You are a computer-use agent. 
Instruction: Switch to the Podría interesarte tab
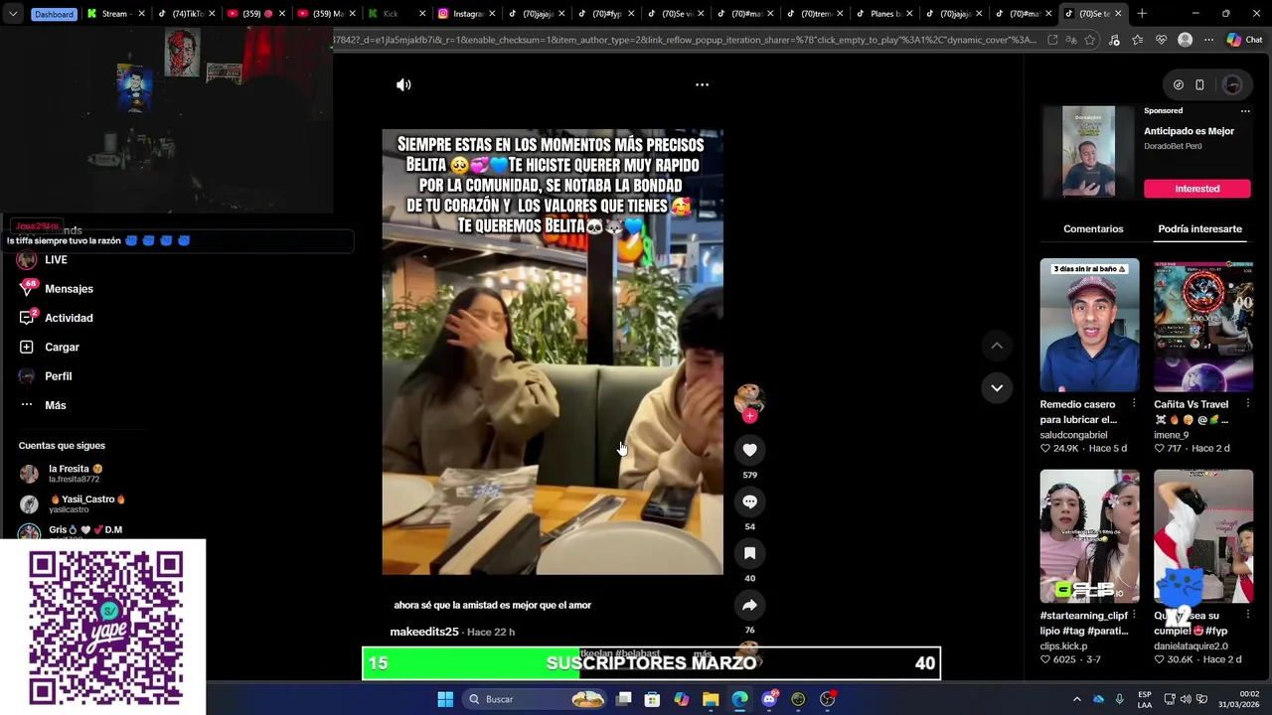coord(1199,228)
